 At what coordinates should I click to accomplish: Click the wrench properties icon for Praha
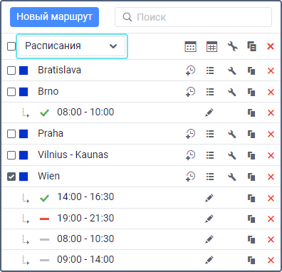pyautogui.click(x=231, y=134)
